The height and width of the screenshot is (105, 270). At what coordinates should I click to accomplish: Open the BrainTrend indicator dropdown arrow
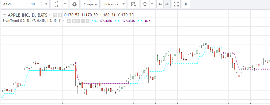point(64,21)
